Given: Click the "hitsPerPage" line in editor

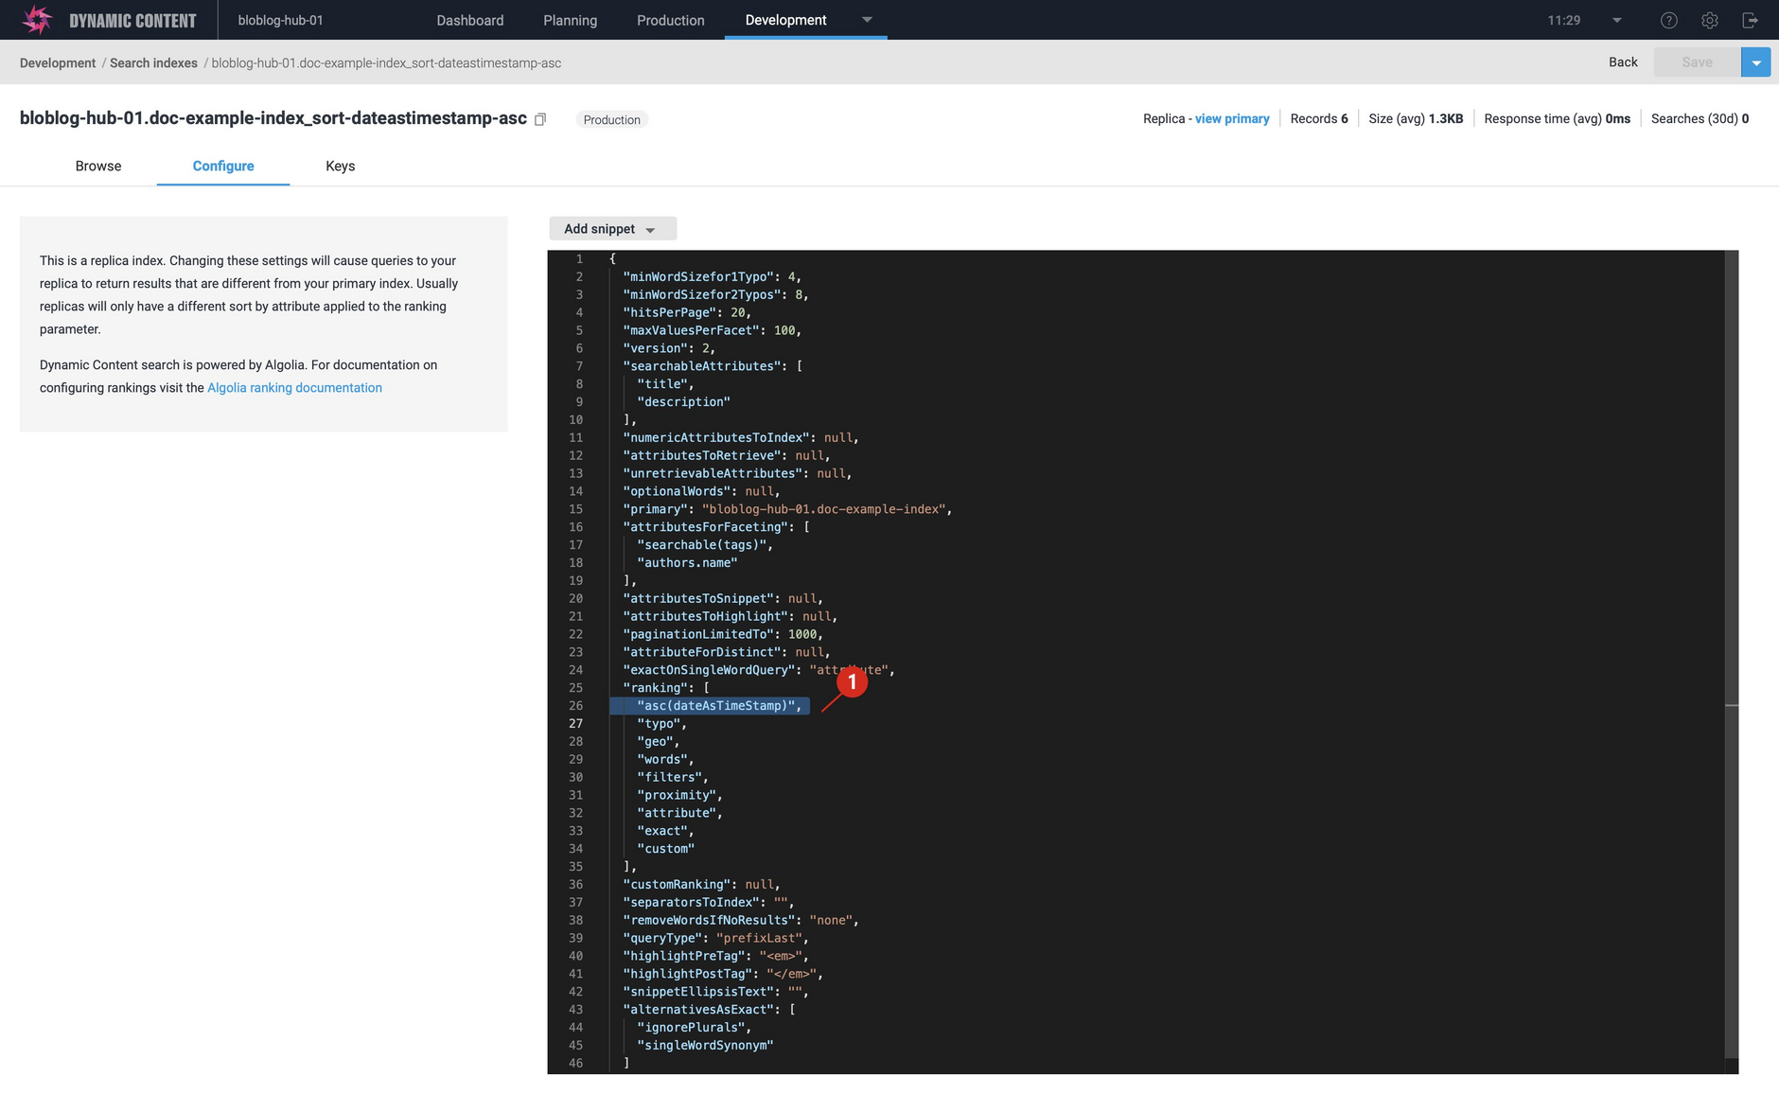Looking at the screenshot, I should [687, 312].
